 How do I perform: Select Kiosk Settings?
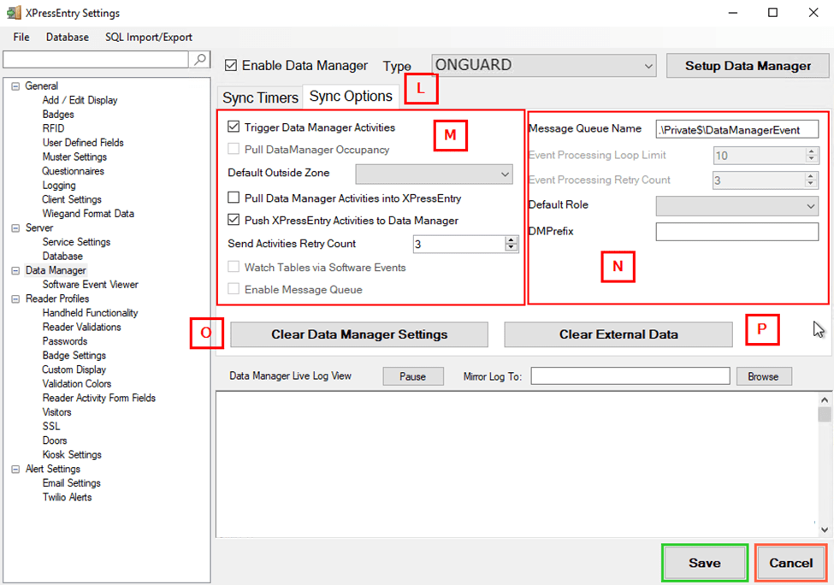72,455
